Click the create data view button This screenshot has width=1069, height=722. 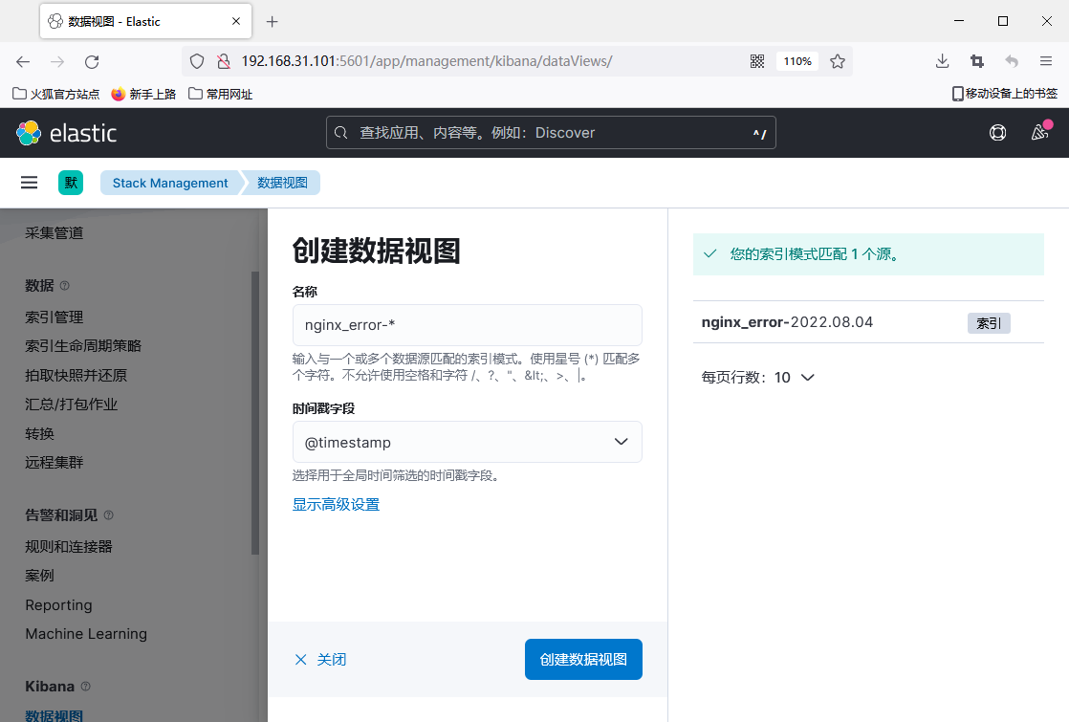click(x=583, y=660)
